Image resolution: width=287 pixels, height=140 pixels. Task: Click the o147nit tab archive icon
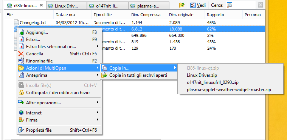(92, 6)
